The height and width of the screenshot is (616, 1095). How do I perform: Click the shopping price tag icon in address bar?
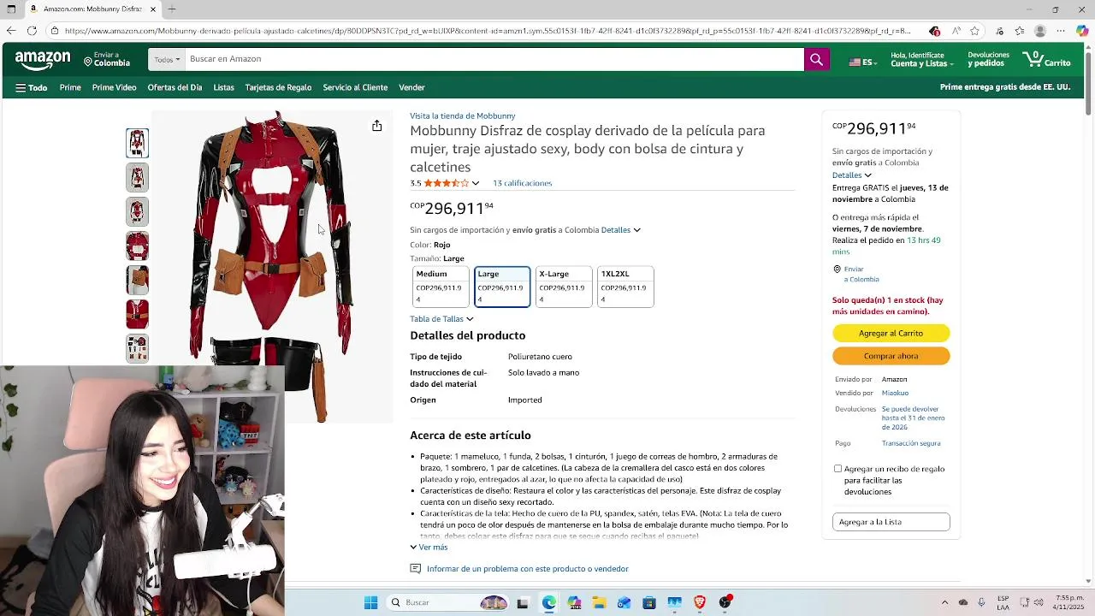[x=934, y=31]
